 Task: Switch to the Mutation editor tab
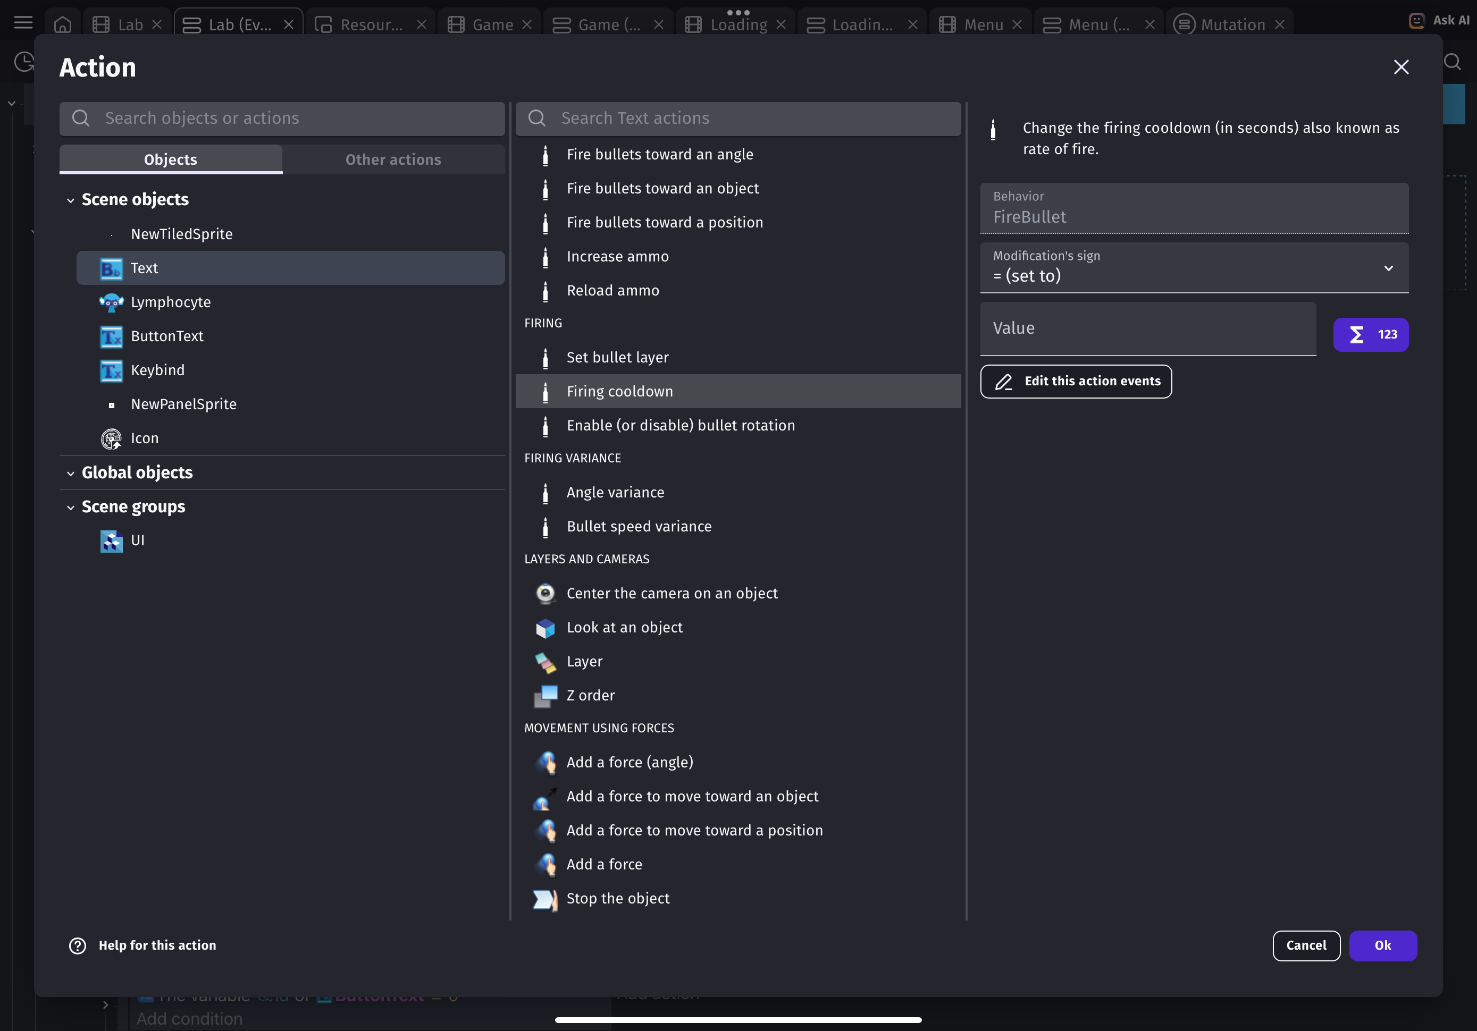point(1231,24)
